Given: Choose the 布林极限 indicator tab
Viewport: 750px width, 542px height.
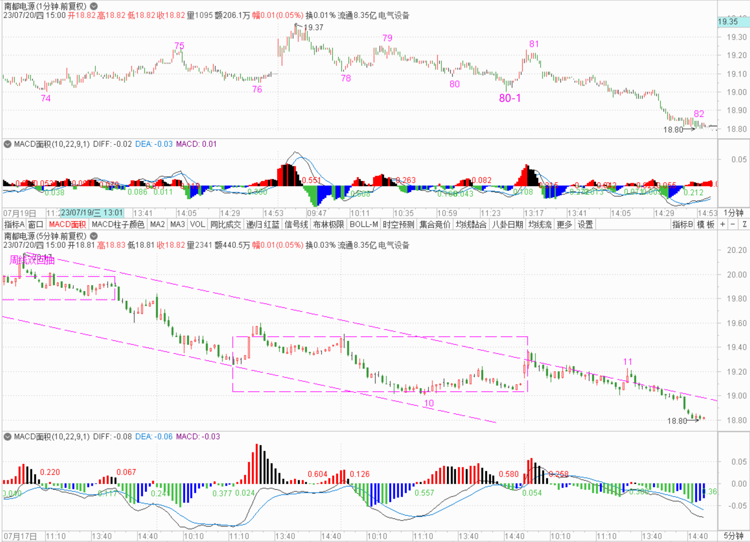Looking at the screenshot, I should pyautogui.click(x=328, y=224).
